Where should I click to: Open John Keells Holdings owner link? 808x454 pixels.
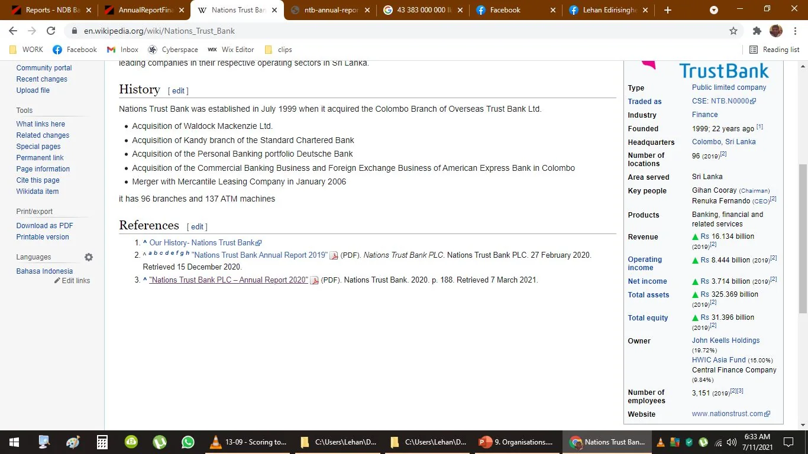[726, 340]
